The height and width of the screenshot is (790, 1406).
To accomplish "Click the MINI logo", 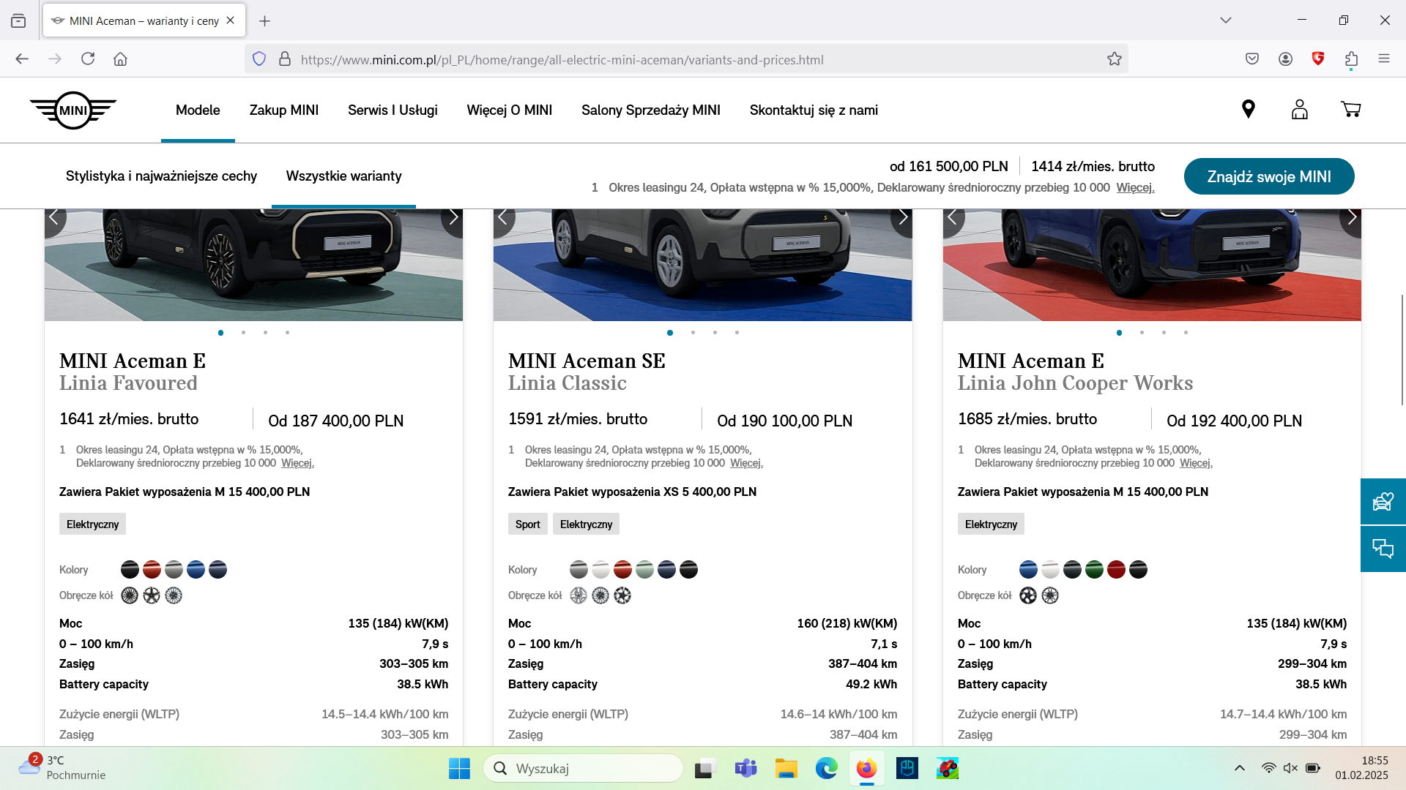I will 73,110.
